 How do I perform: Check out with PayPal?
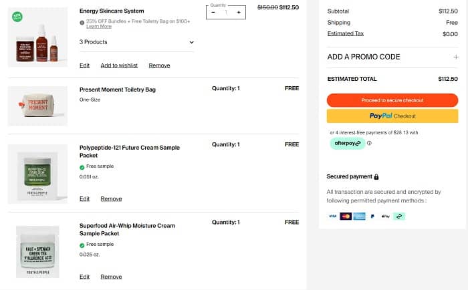(392, 116)
